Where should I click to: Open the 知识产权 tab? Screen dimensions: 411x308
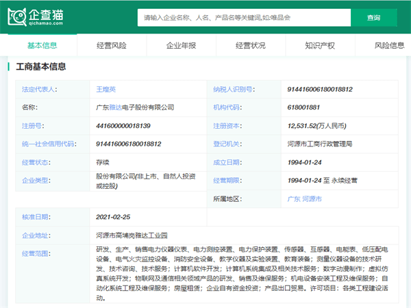click(x=319, y=46)
